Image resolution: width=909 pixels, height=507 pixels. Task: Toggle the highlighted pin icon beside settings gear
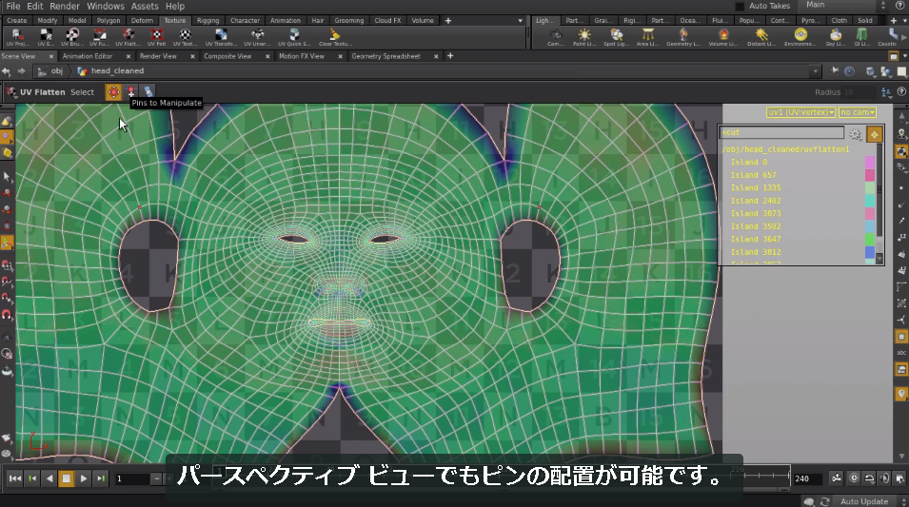click(x=874, y=134)
